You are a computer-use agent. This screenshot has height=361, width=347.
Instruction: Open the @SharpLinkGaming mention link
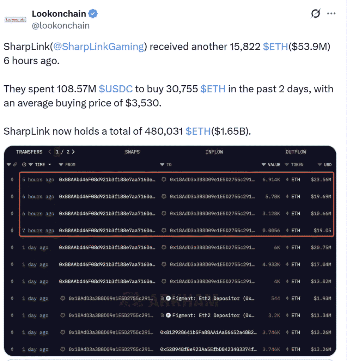[x=98, y=47]
